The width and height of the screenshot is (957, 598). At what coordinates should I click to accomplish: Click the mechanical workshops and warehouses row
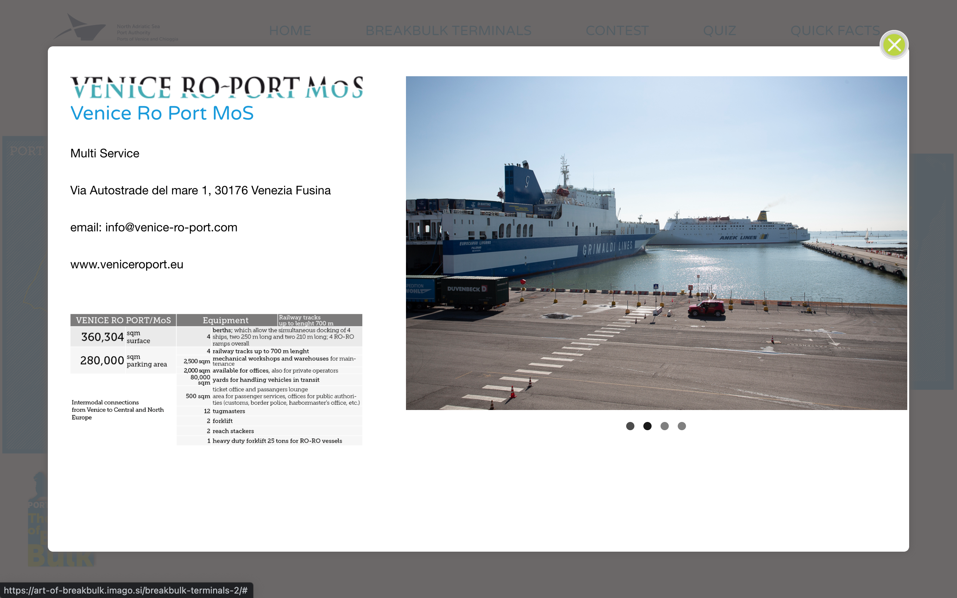click(269, 361)
